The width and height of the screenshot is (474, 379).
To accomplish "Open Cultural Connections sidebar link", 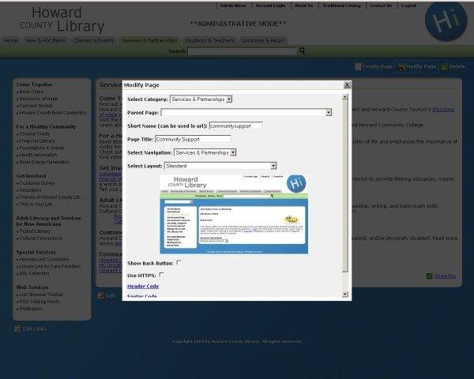I will 41,238.
